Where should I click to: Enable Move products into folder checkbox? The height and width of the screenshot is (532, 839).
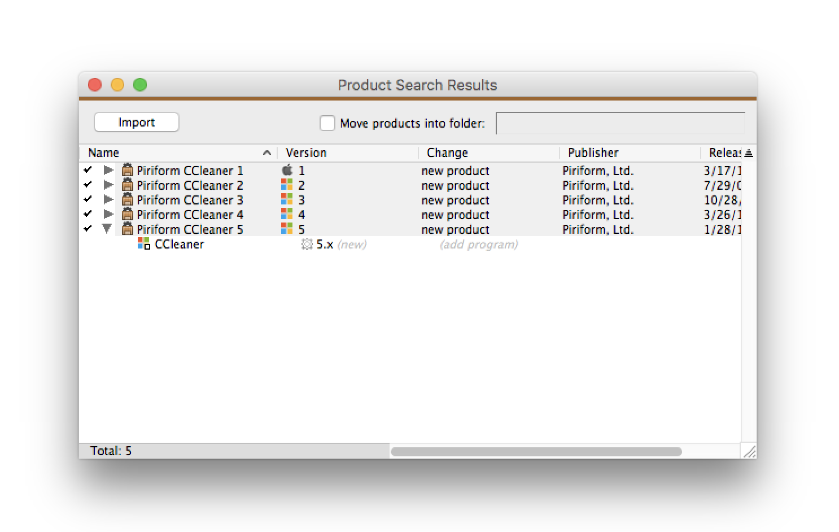pos(327,123)
